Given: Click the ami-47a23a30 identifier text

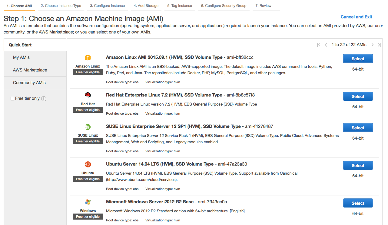Looking at the screenshot, I should pyautogui.click(x=233, y=164).
